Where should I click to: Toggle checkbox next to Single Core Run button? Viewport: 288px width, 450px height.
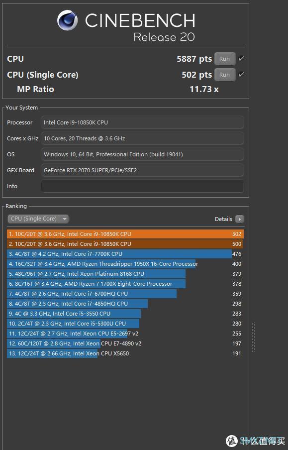click(241, 74)
